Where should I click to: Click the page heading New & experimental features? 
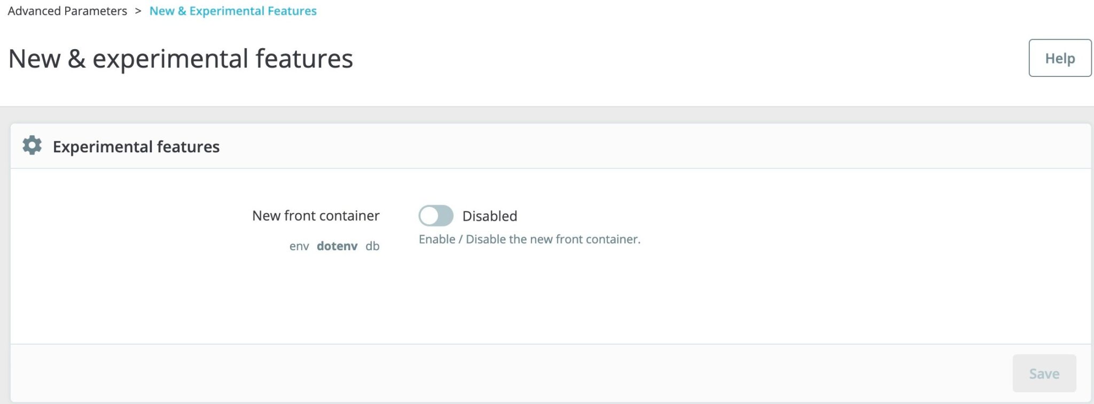click(181, 58)
